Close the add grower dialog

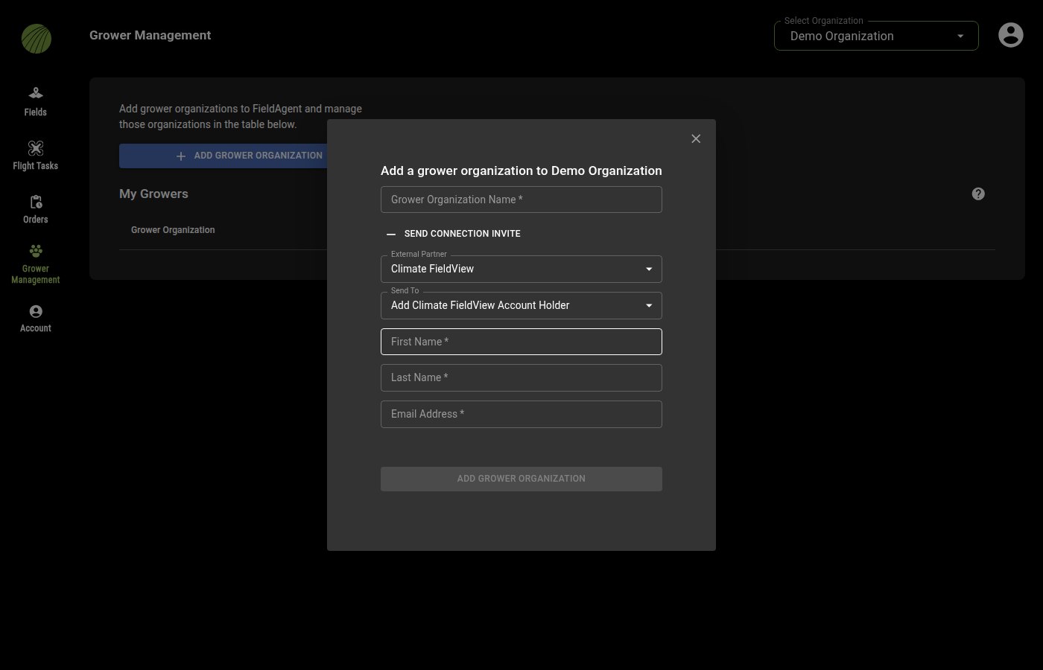point(696,138)
